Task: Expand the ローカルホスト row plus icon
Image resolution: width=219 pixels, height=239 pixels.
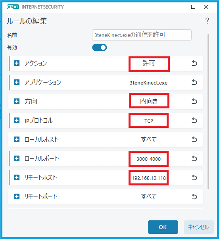Action: [x=17, y=139]
